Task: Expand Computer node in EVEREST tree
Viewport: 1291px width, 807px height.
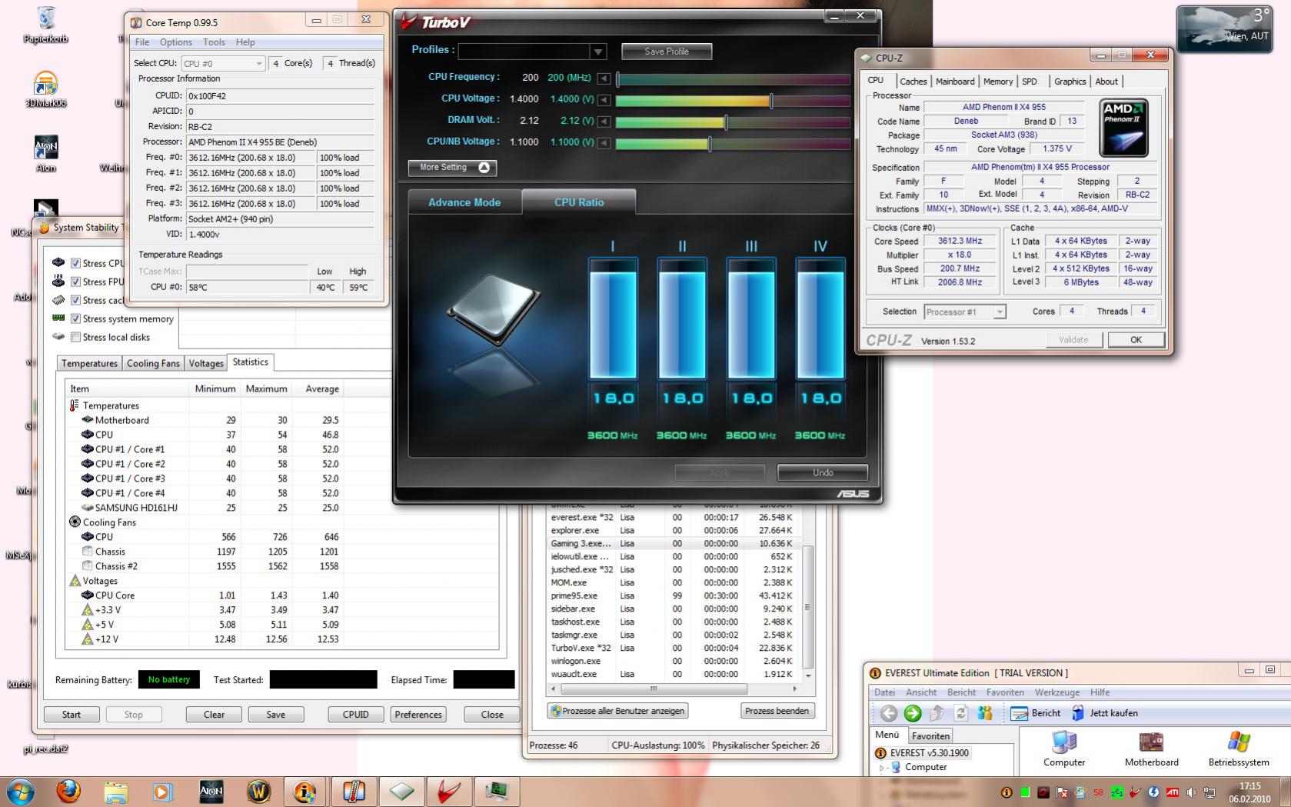Action: pos(882,768)
